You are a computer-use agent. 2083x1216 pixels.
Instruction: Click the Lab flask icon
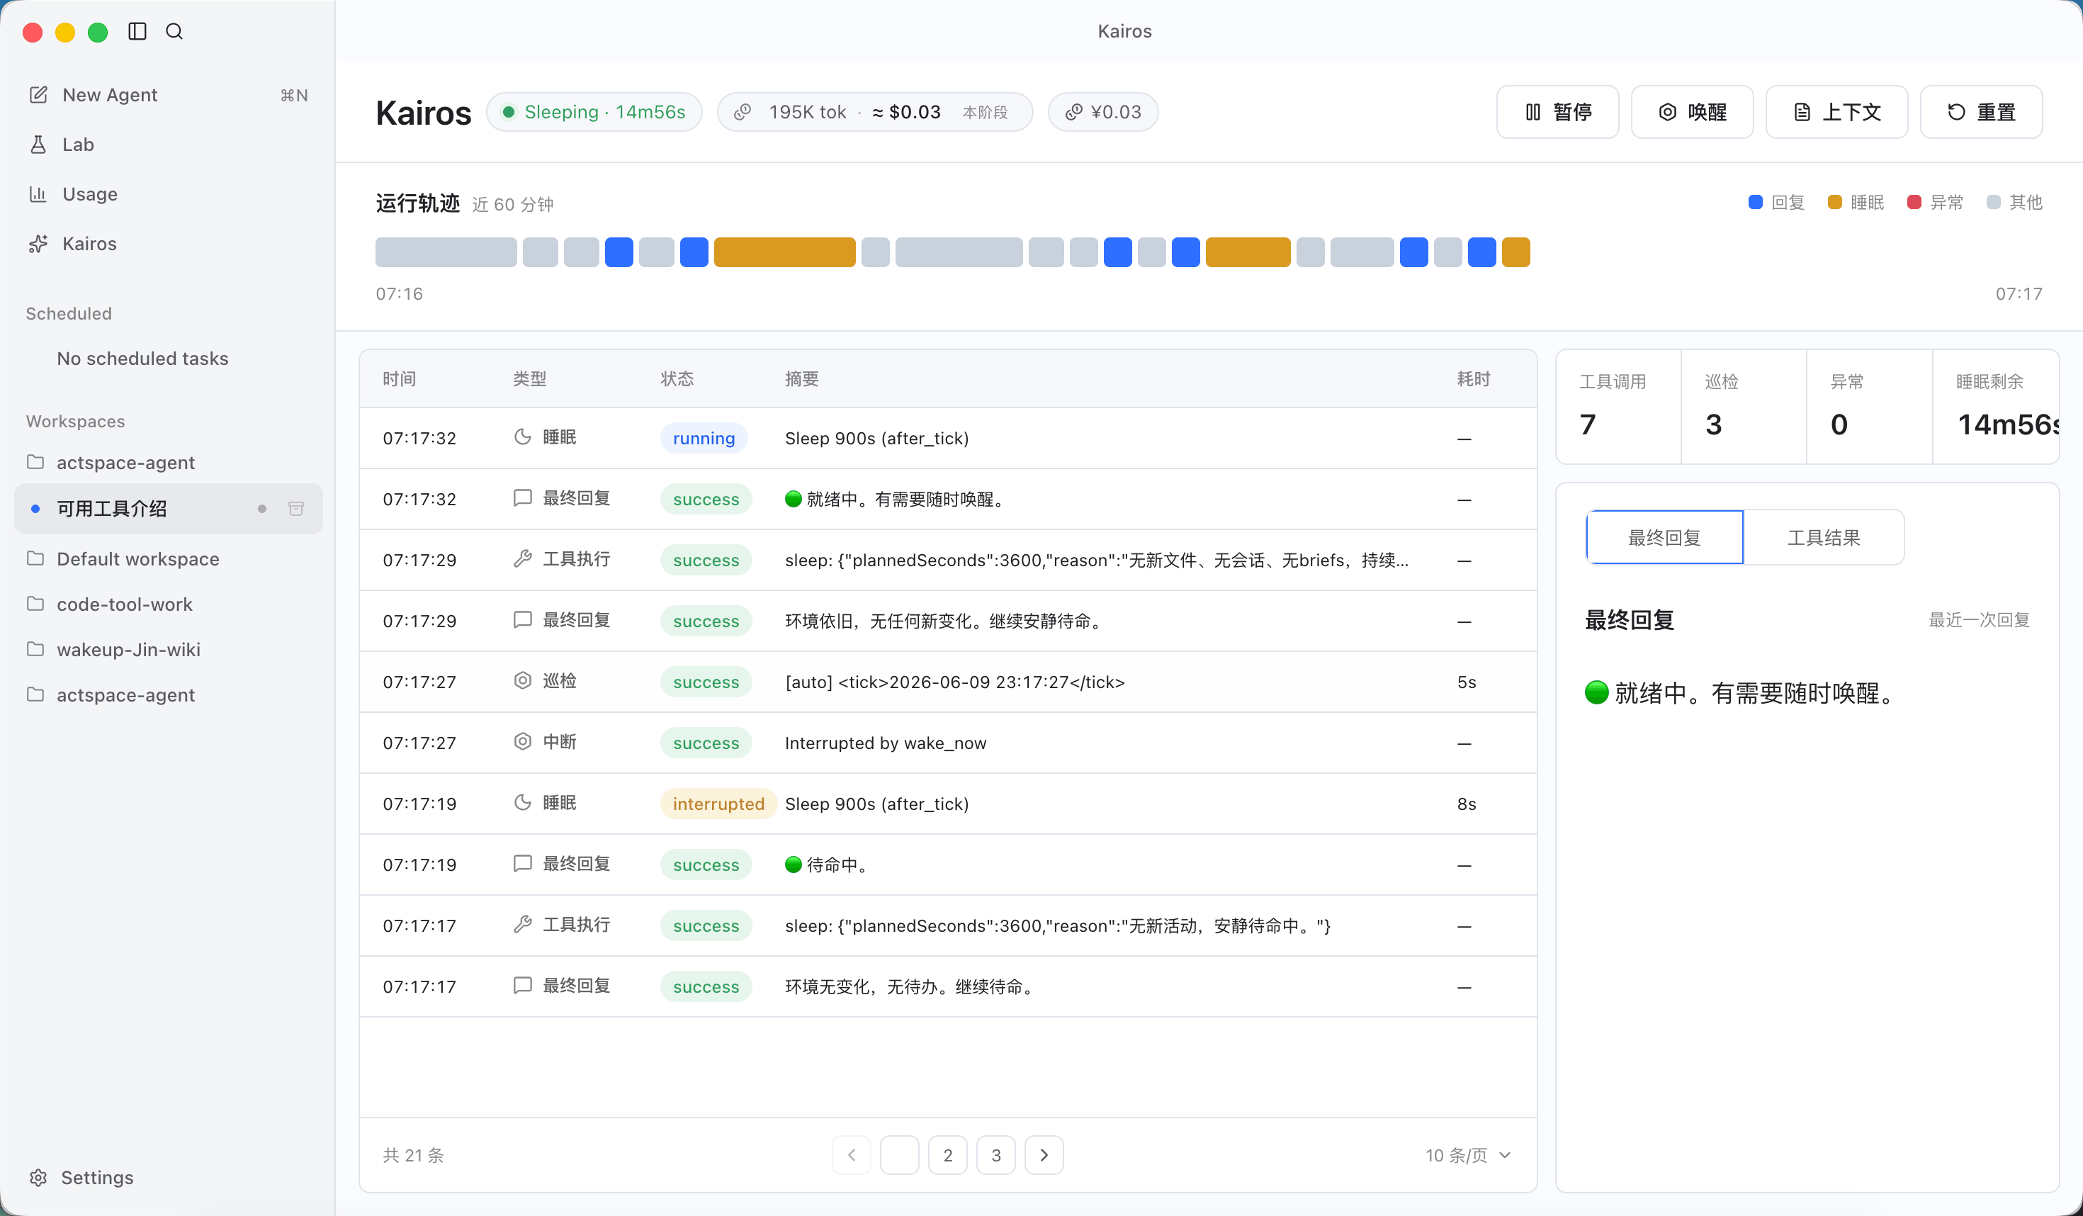pos(38,145)
